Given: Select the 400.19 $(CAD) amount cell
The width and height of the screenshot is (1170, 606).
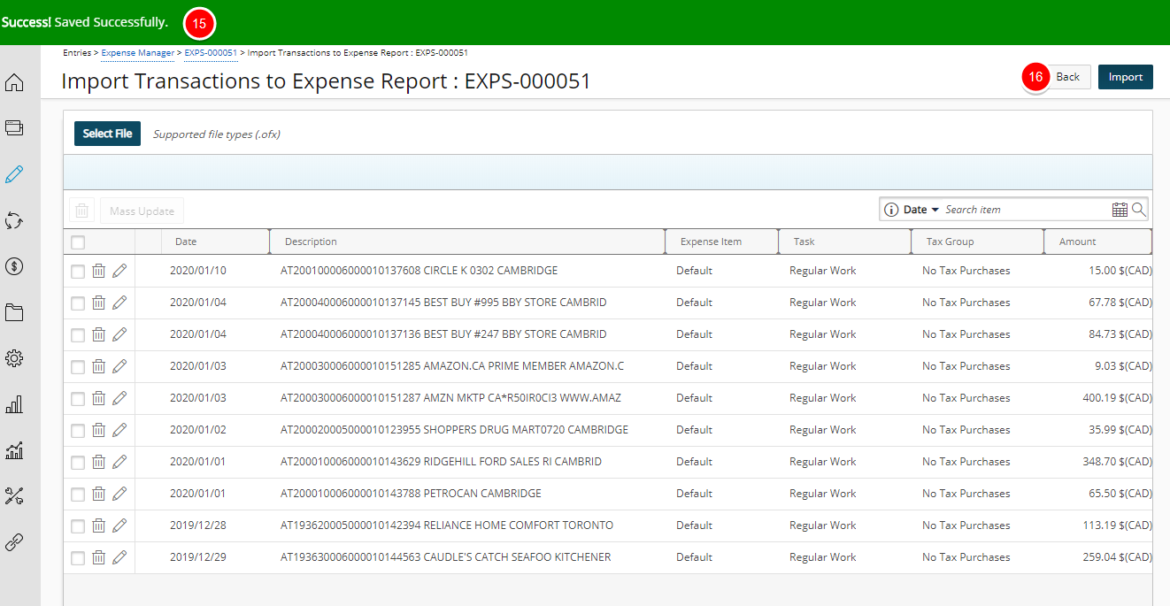Looking at the screenshot, I should 1117,398.
